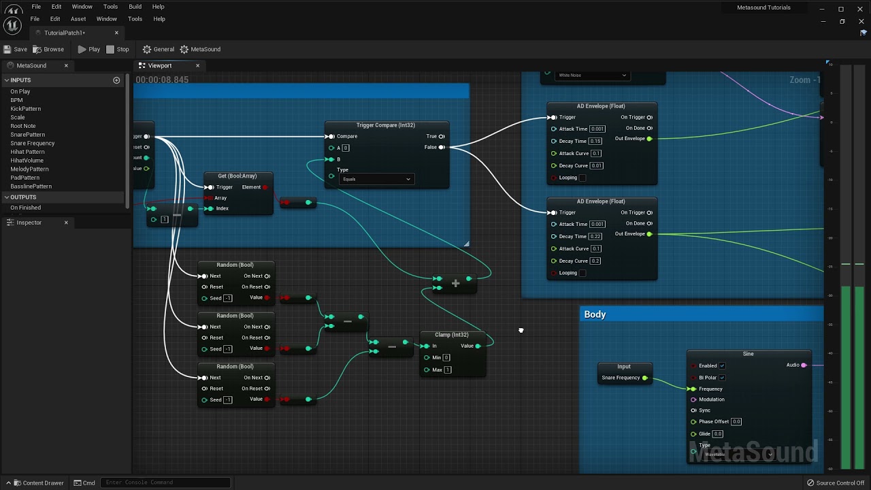871x490 pixels.
Task: Open the General settings gear
Action: [159, 49]
